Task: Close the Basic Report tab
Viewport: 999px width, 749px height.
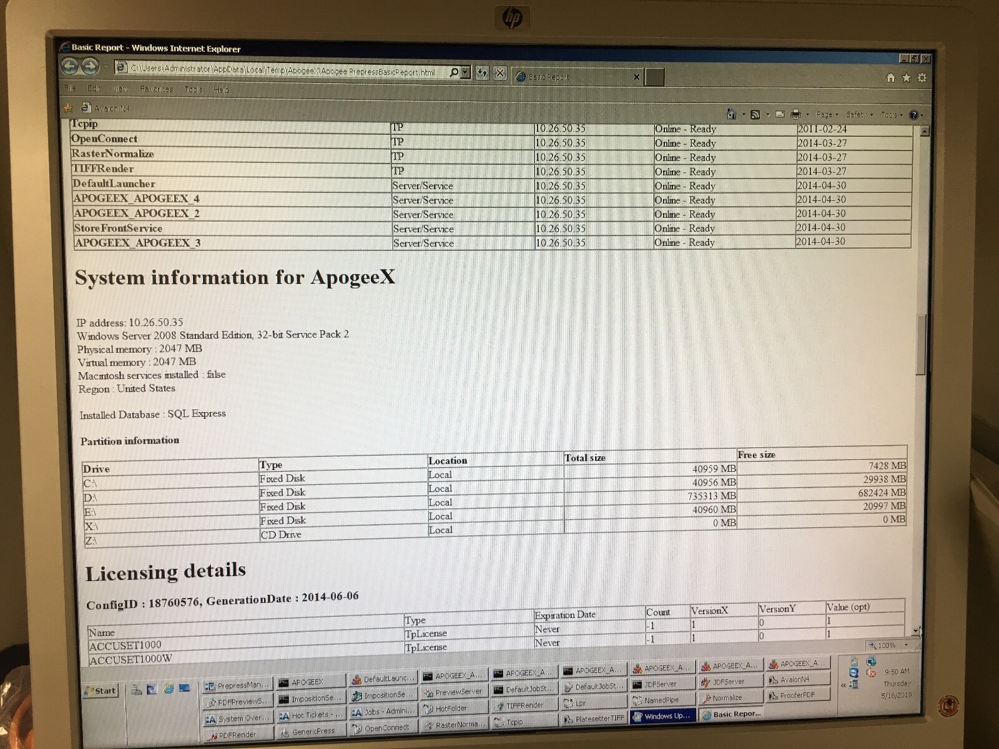Action: click(637, 77)
